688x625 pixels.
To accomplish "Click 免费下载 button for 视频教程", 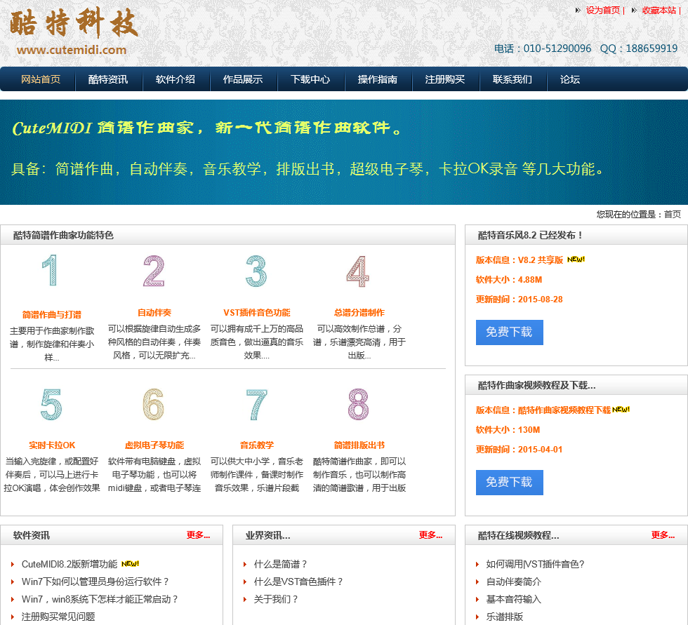I will [510, 483].
